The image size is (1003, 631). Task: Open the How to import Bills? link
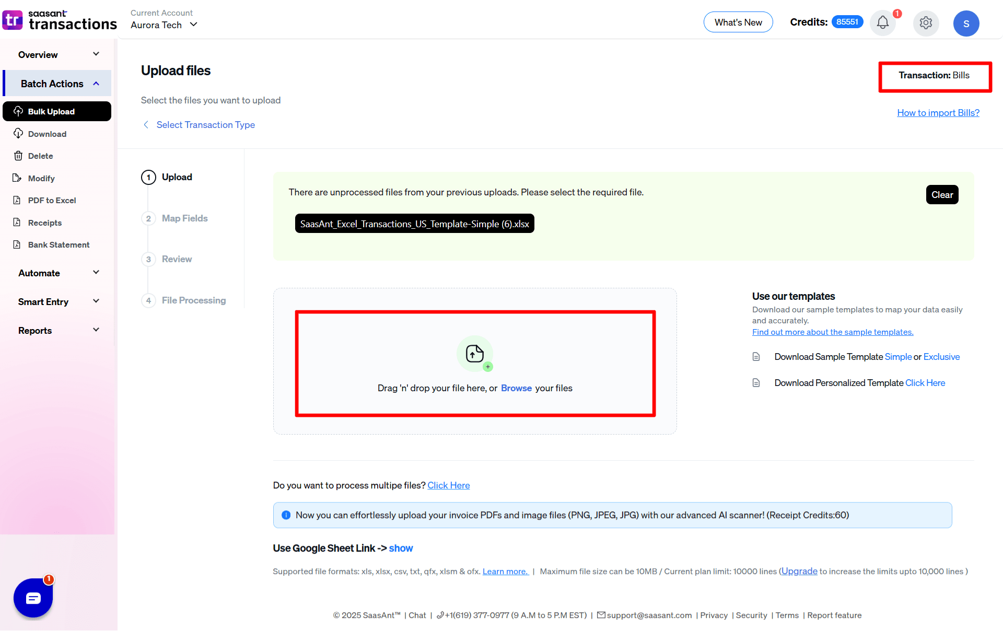(938, 113)
